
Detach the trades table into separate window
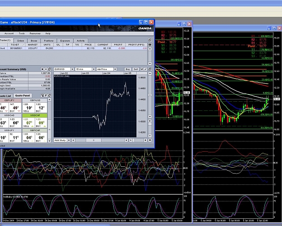point(150,40)
